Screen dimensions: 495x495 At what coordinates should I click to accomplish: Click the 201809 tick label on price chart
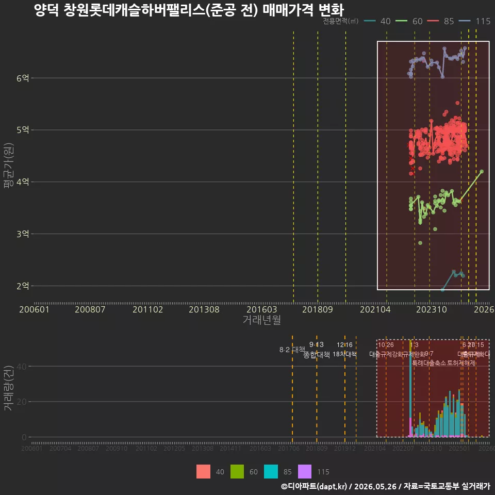click(318, 309)
